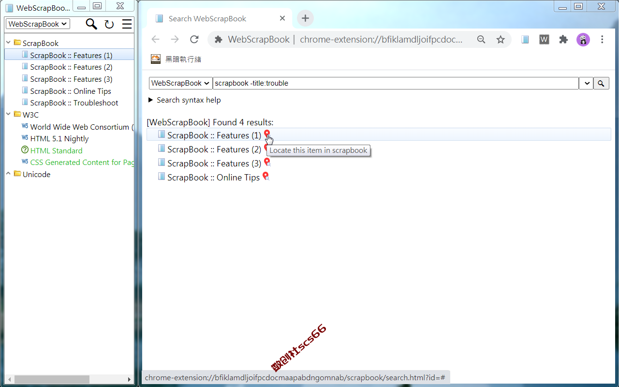Click the WebScrapBook blue book extension icon
This screenshot has height=387, width=619.
click(x=525, y=40)
